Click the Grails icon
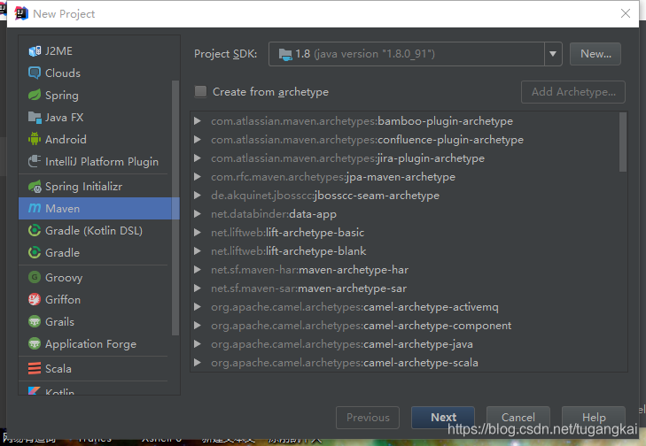 coord(35,321)
